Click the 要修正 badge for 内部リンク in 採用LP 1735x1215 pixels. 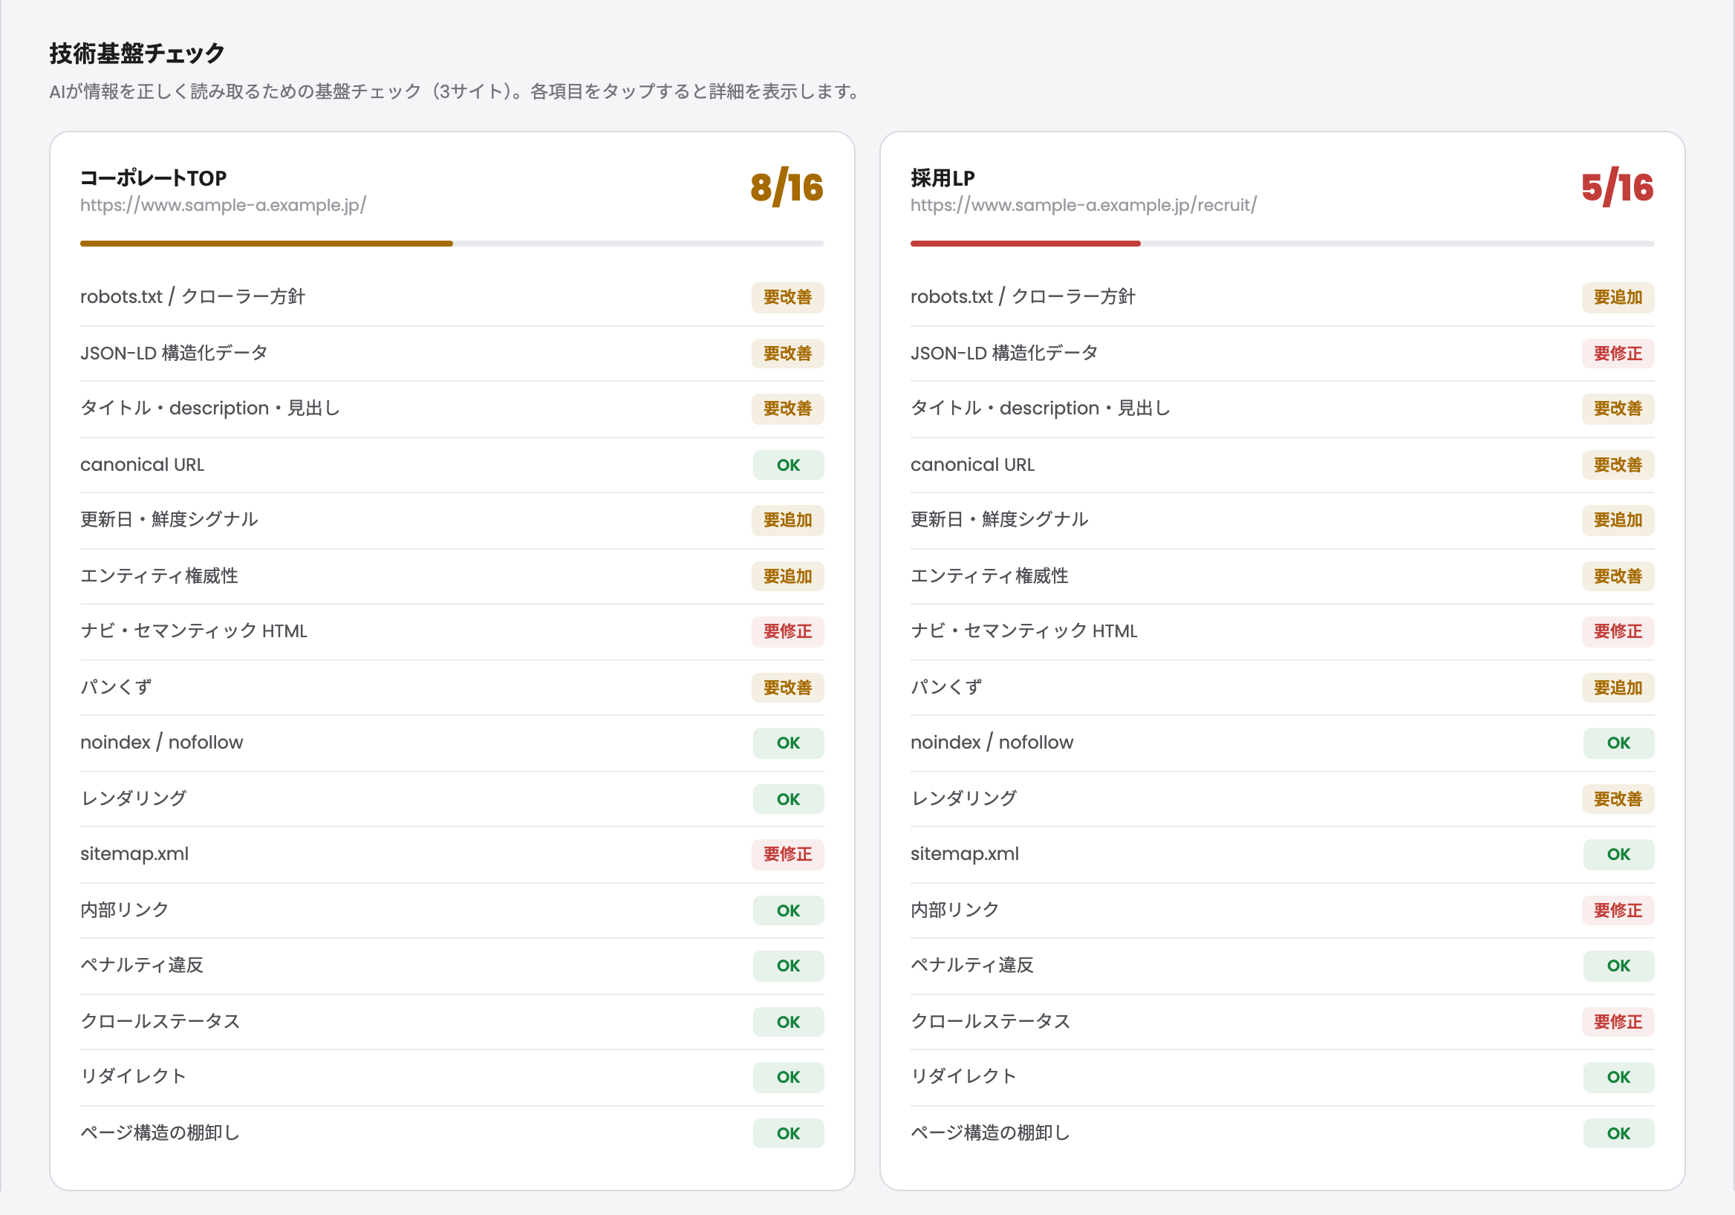1618,910
